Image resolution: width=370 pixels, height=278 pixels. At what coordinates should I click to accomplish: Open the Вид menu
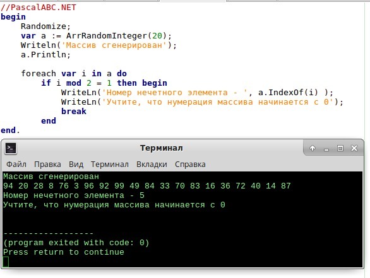click(x=76, y=164)
